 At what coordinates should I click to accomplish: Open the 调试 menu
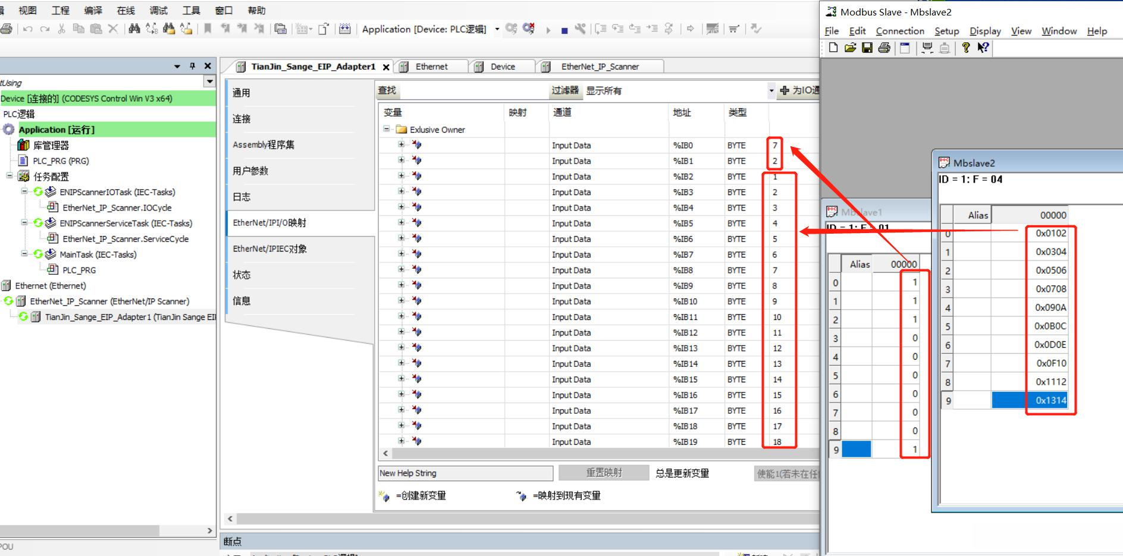coord(158,10)
